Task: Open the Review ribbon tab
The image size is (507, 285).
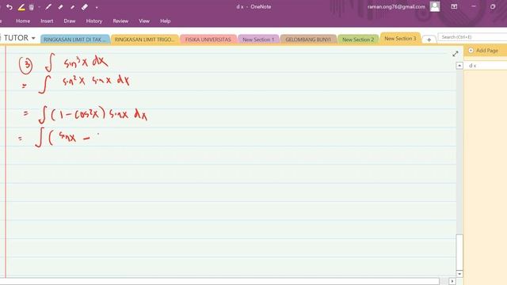Action: (120, 21)
